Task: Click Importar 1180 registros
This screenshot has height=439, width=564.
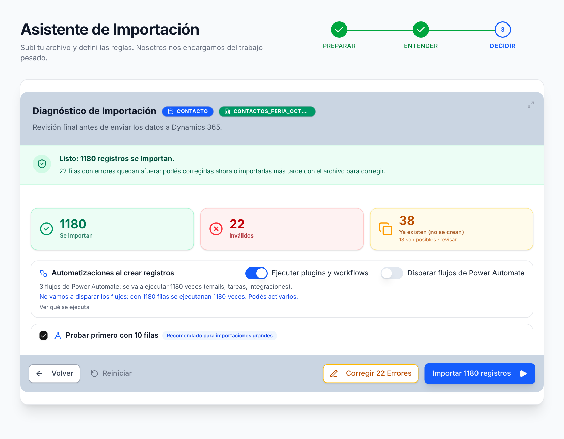Action: 480,374
